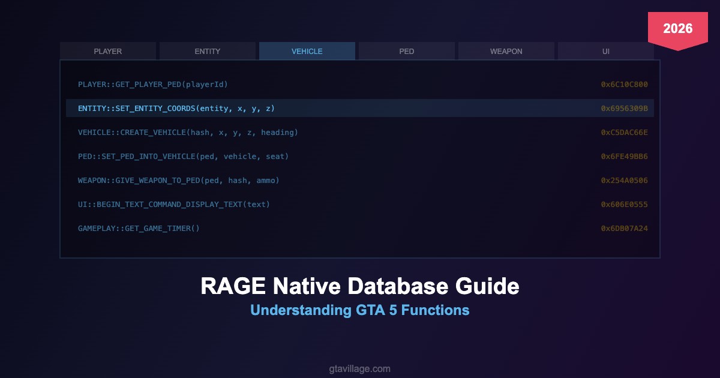Screen dimensions: 720x378
Task: Visit the gtavillage.com link
Action: (360, 369)
